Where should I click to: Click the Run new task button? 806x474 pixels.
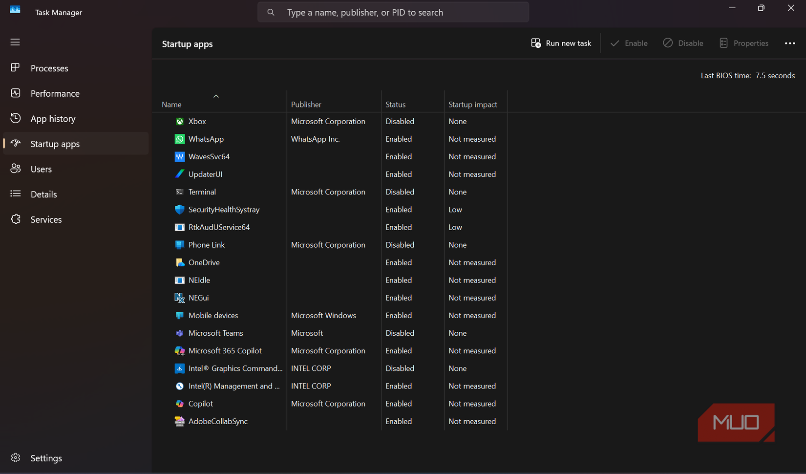[561, 43]
